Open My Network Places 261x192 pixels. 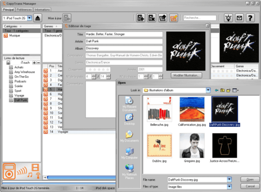tap(129, 172)
